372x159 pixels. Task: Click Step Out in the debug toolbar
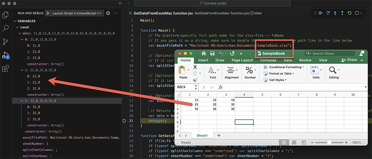pos(342,13)
